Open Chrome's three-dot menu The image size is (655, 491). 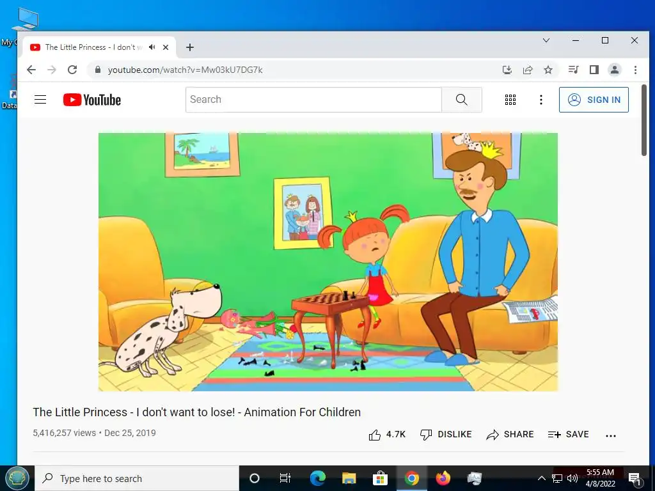[635, 70]
